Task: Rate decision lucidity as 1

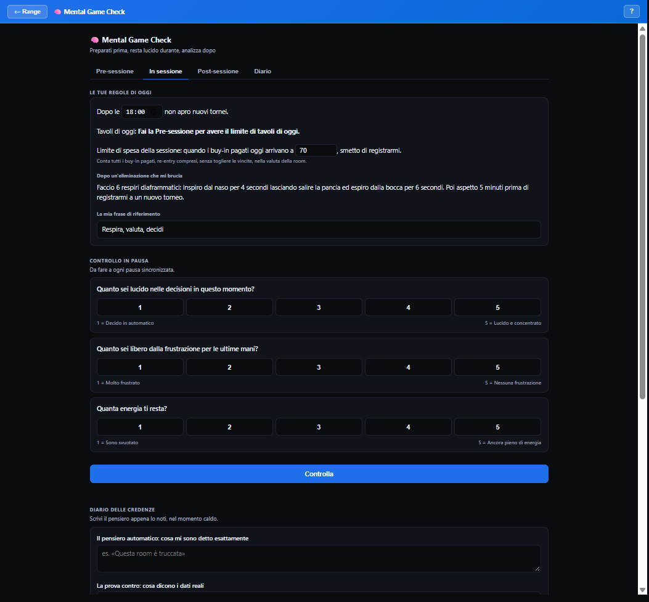Action: pos(140,307)
